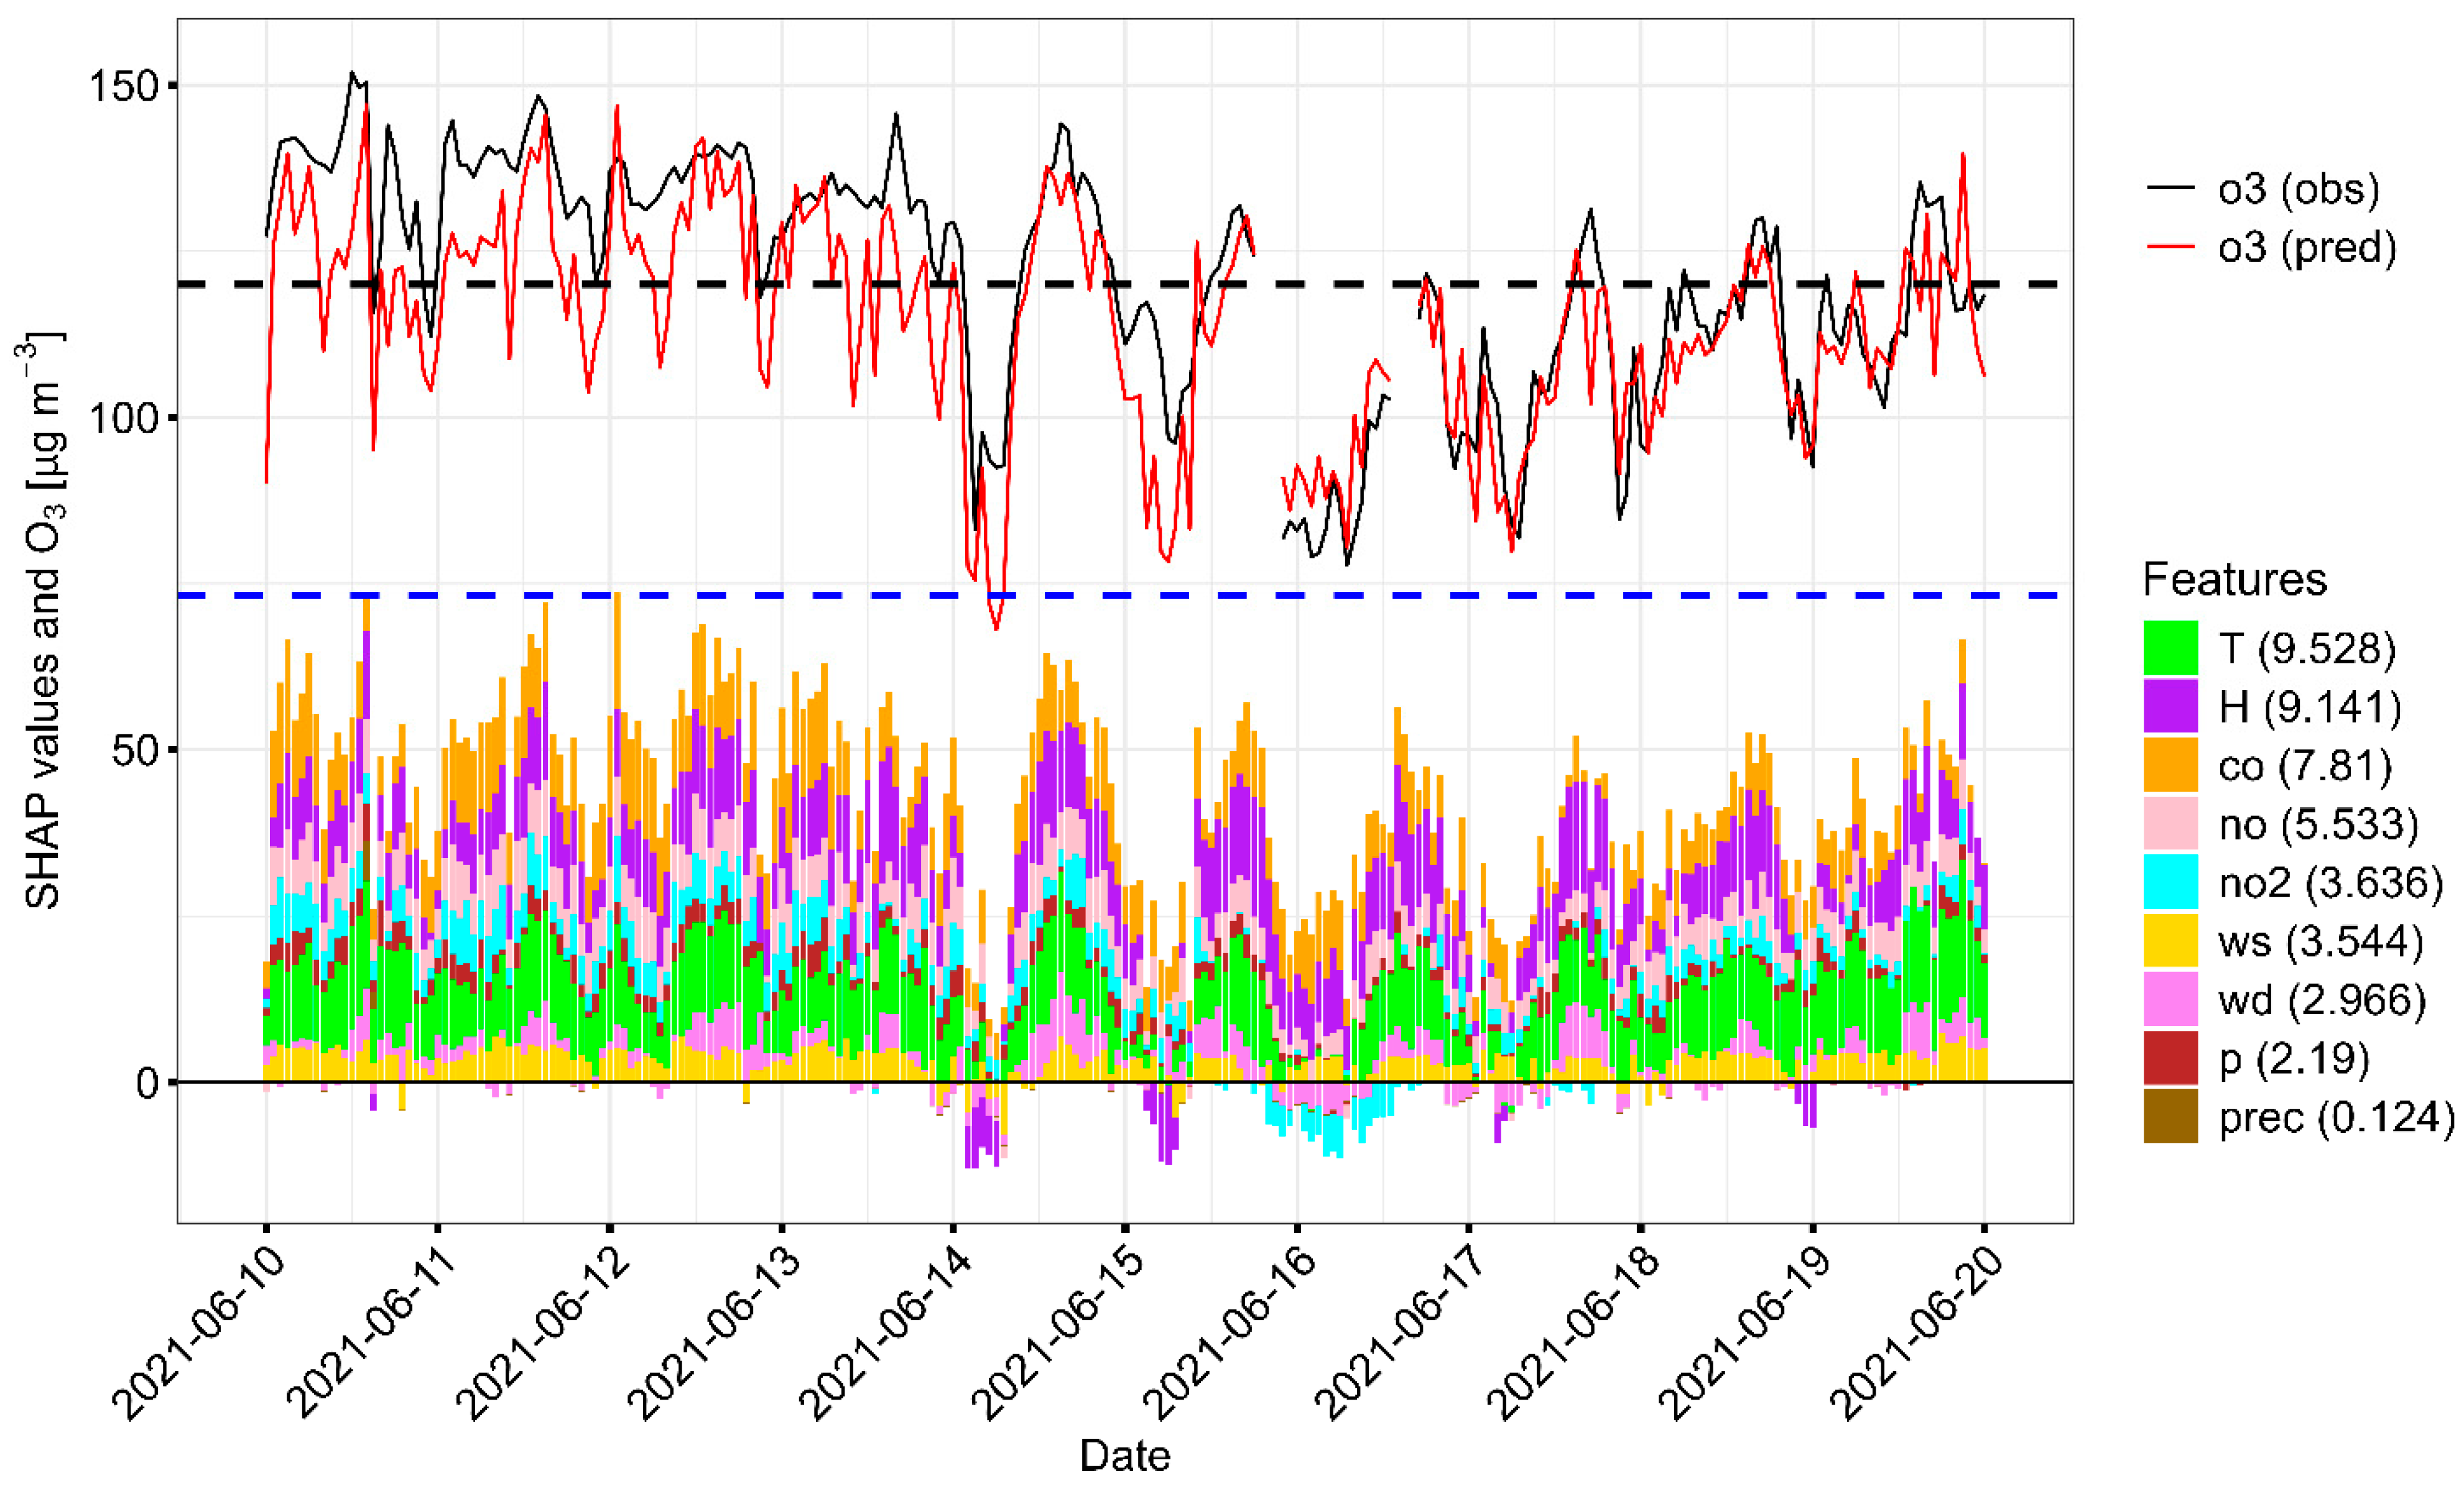Click the brown prec legend swatch
Image resolution: width=2464 pixels, height=1491 pixels.
pyautogui.click(x=2170, y=1116)
